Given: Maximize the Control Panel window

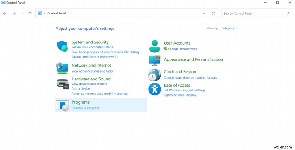Looking at the screenshot, I should pos(278,3).
